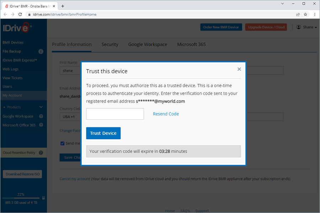Bookmark this page with star icon
This screenshot has width=320, height=213.
pyautogui.click(x=305, y=15)
